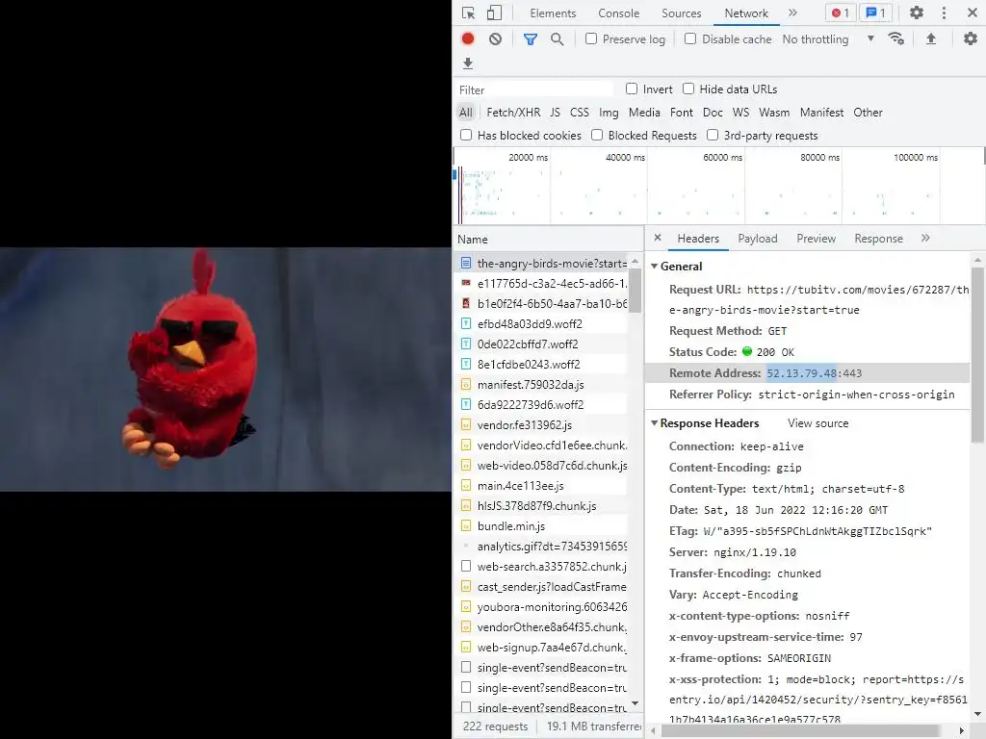Screen dimensions: 986x739
Task: Import HAR file upload icon
Action: point(931,38)
